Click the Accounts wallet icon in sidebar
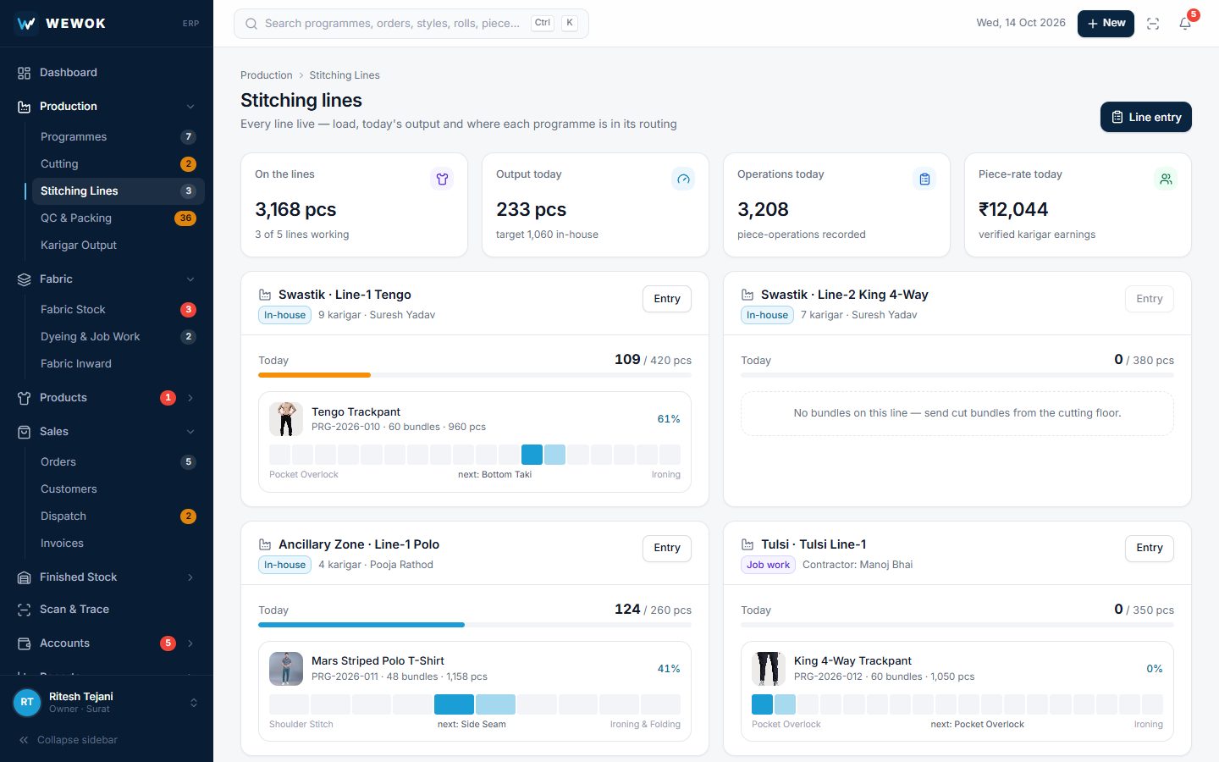 (24, 643)
